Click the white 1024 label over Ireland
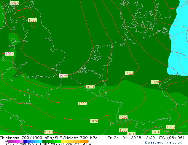This screenshot has height=145, width=188. point(9,54)
